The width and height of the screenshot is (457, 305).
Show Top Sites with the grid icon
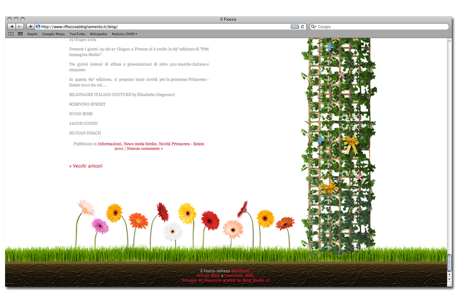pos(19,34)
